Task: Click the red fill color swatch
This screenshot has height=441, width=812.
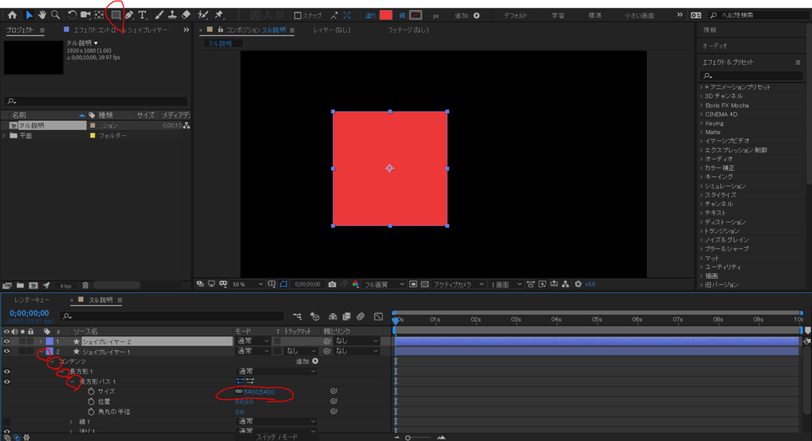Action: coord(386,15)
